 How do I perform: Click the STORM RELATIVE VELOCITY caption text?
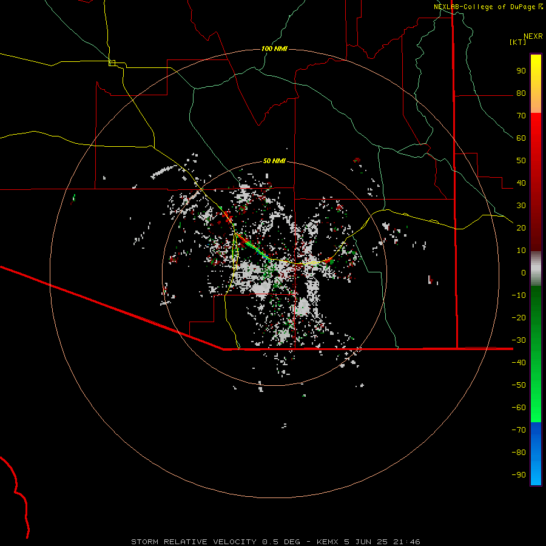194,542
